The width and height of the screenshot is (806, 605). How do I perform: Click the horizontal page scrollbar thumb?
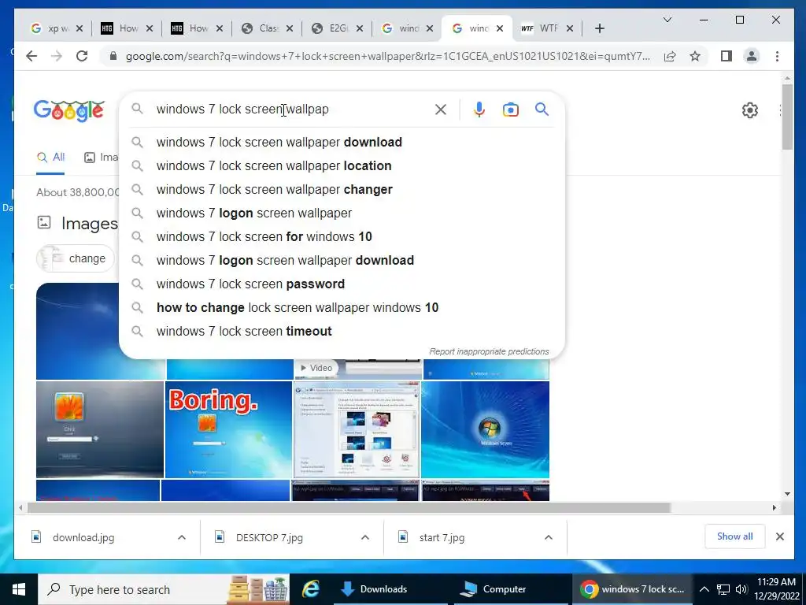(349, 508)
